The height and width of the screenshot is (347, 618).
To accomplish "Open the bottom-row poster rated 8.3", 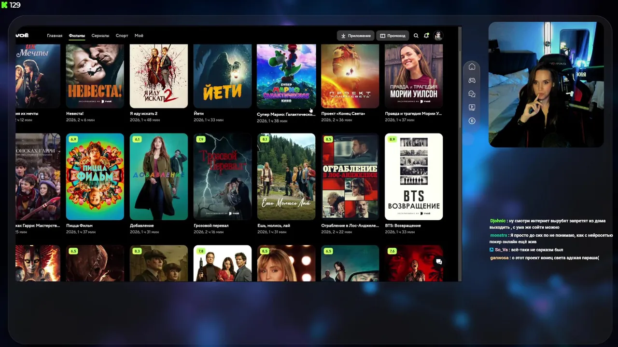I will tap(159, 264).
